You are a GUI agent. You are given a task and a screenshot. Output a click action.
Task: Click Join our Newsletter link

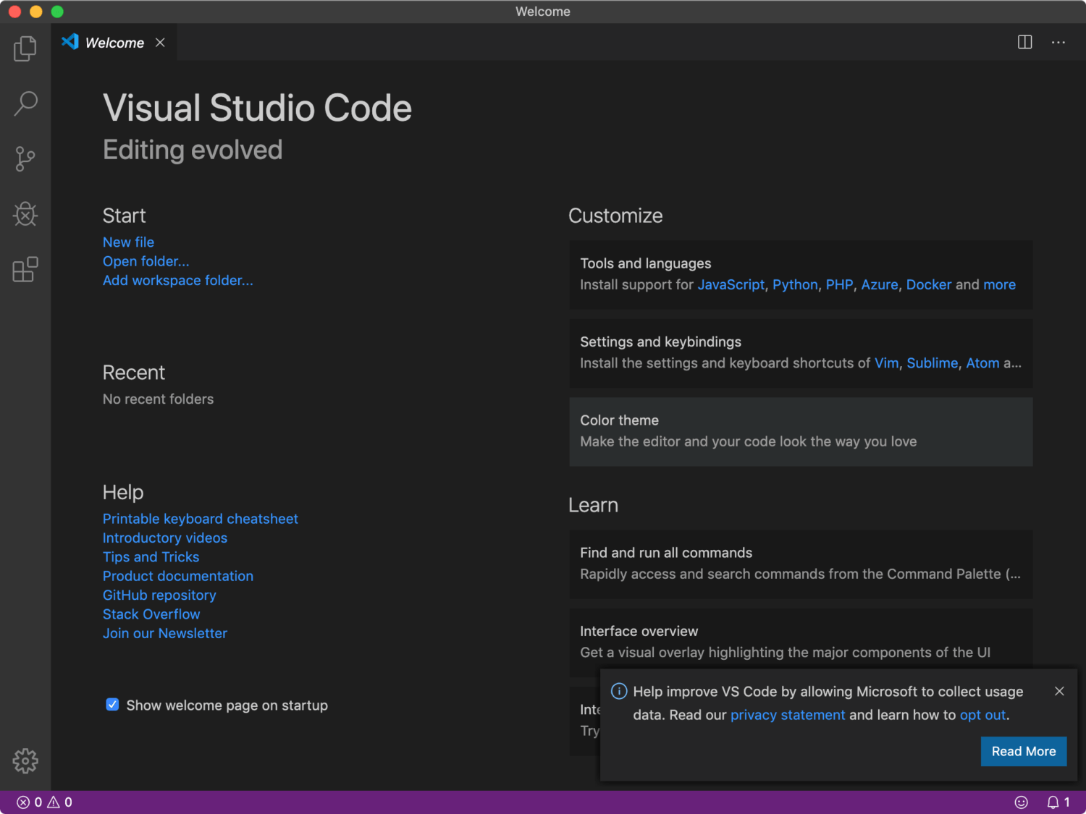[165, 633]
